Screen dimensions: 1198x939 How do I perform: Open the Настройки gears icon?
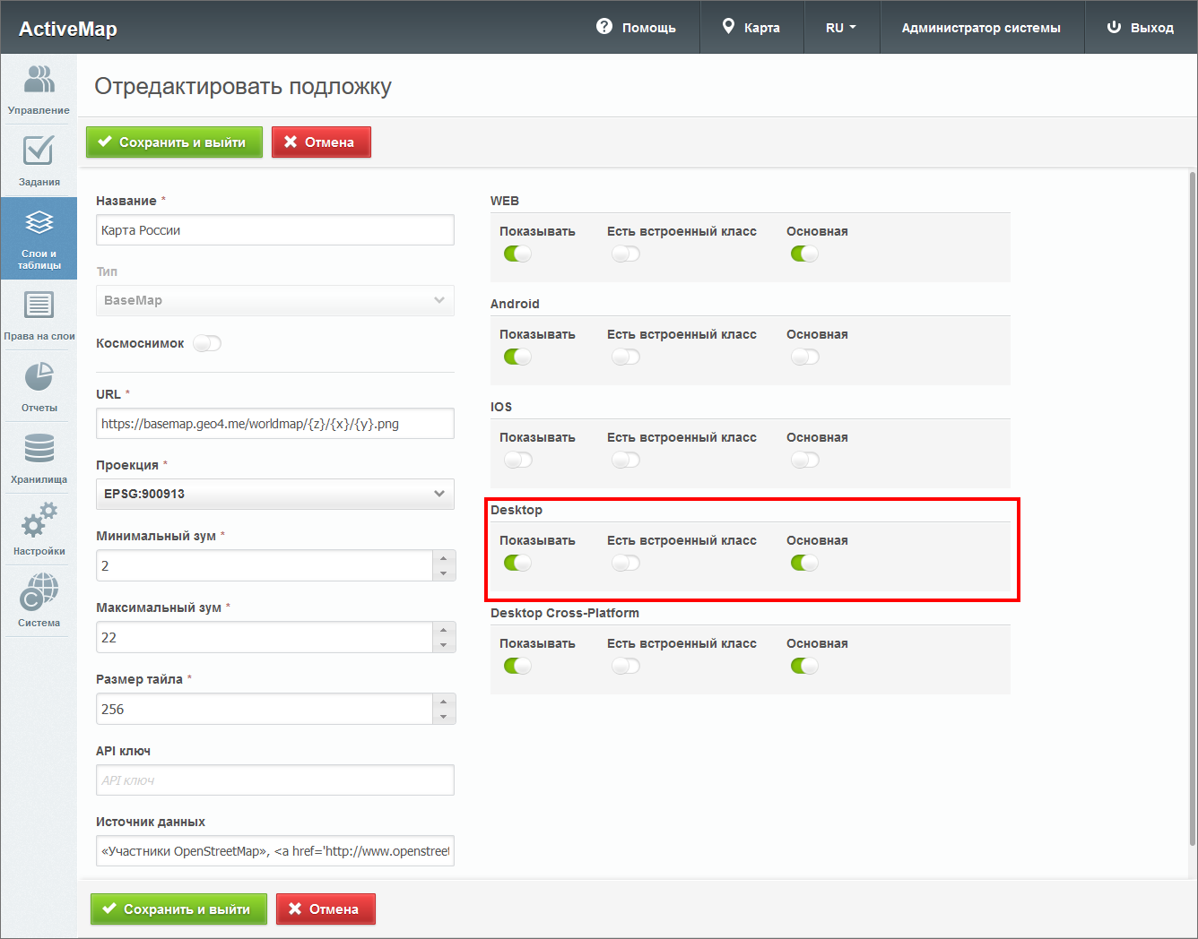[x=39, y=521]
